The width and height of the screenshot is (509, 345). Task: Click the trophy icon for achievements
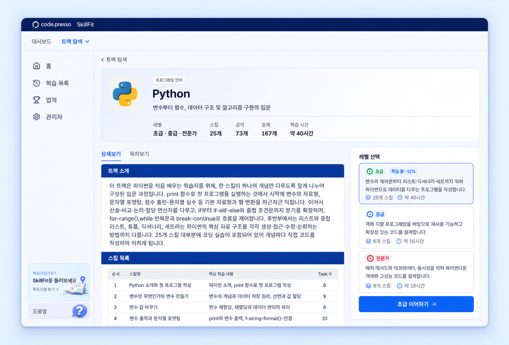(x=37, y=100)
